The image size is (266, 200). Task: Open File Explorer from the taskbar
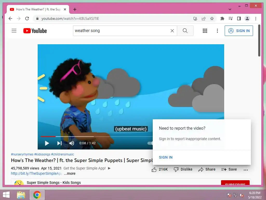[x=21, y=195]
